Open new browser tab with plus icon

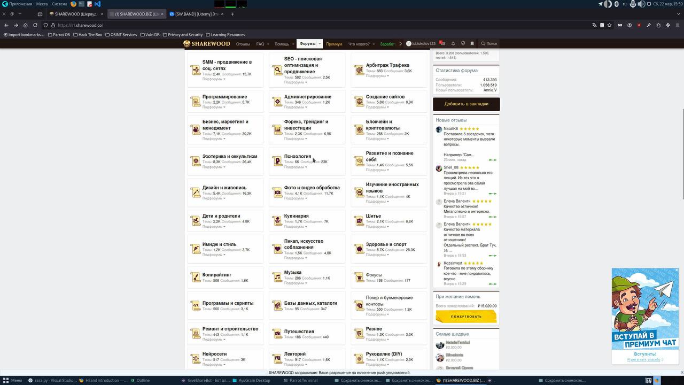click(x=232, y=14)
